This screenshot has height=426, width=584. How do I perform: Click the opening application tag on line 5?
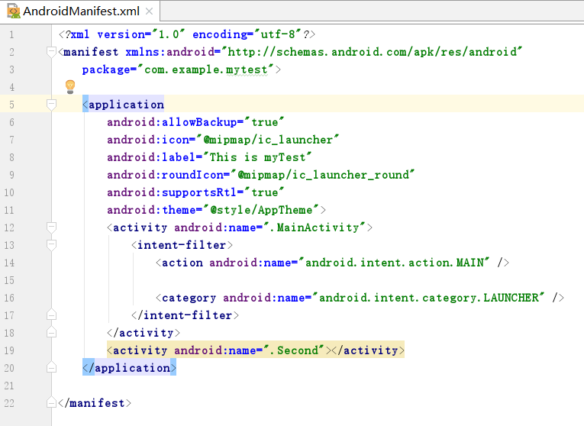[x=123, y=105]
